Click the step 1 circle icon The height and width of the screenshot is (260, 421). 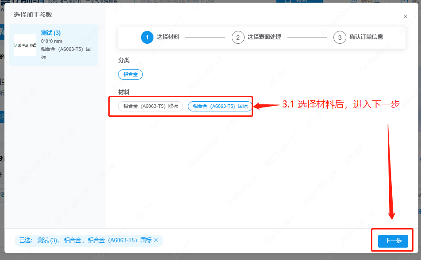[x=147, y=37]
